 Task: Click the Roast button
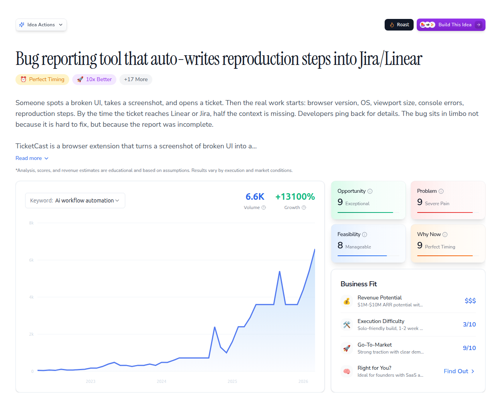pos(399,25)
